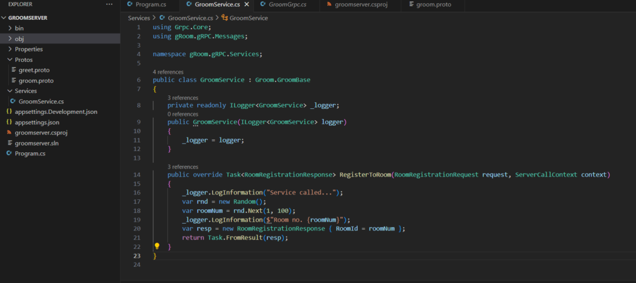Open groomserver.sln from the Explorer tree
Screen dimensions: 636x283
pyautogui.click(x=36, y=143)
